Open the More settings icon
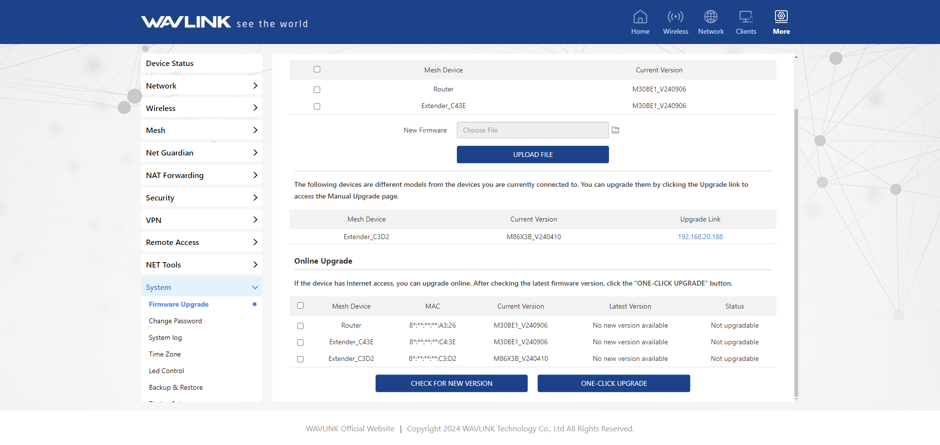 [x=781, y=17]
